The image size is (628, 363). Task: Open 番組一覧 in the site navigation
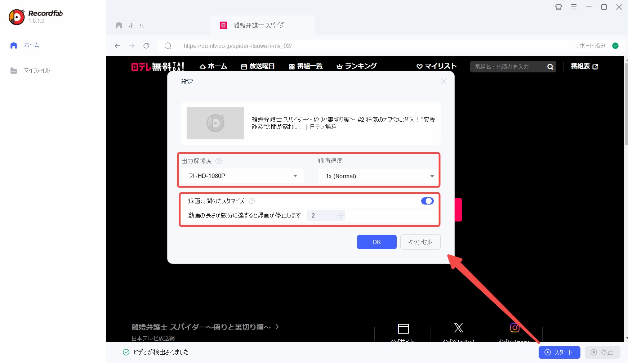(x=306, y=66)
